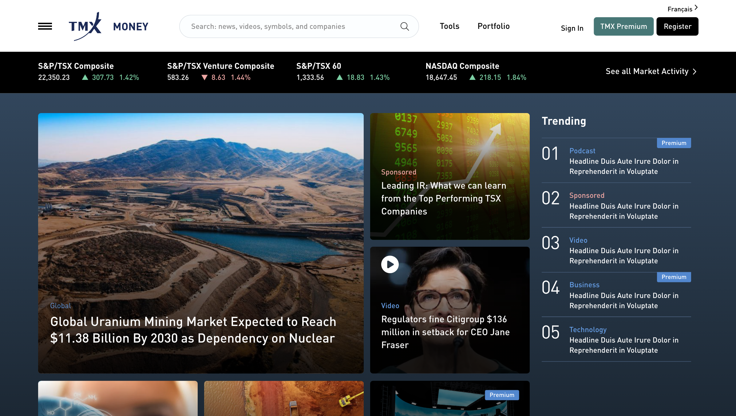This screenshot has width=736, height=416.
Task: Open the hamburger navigation menu
Action: 45,26
